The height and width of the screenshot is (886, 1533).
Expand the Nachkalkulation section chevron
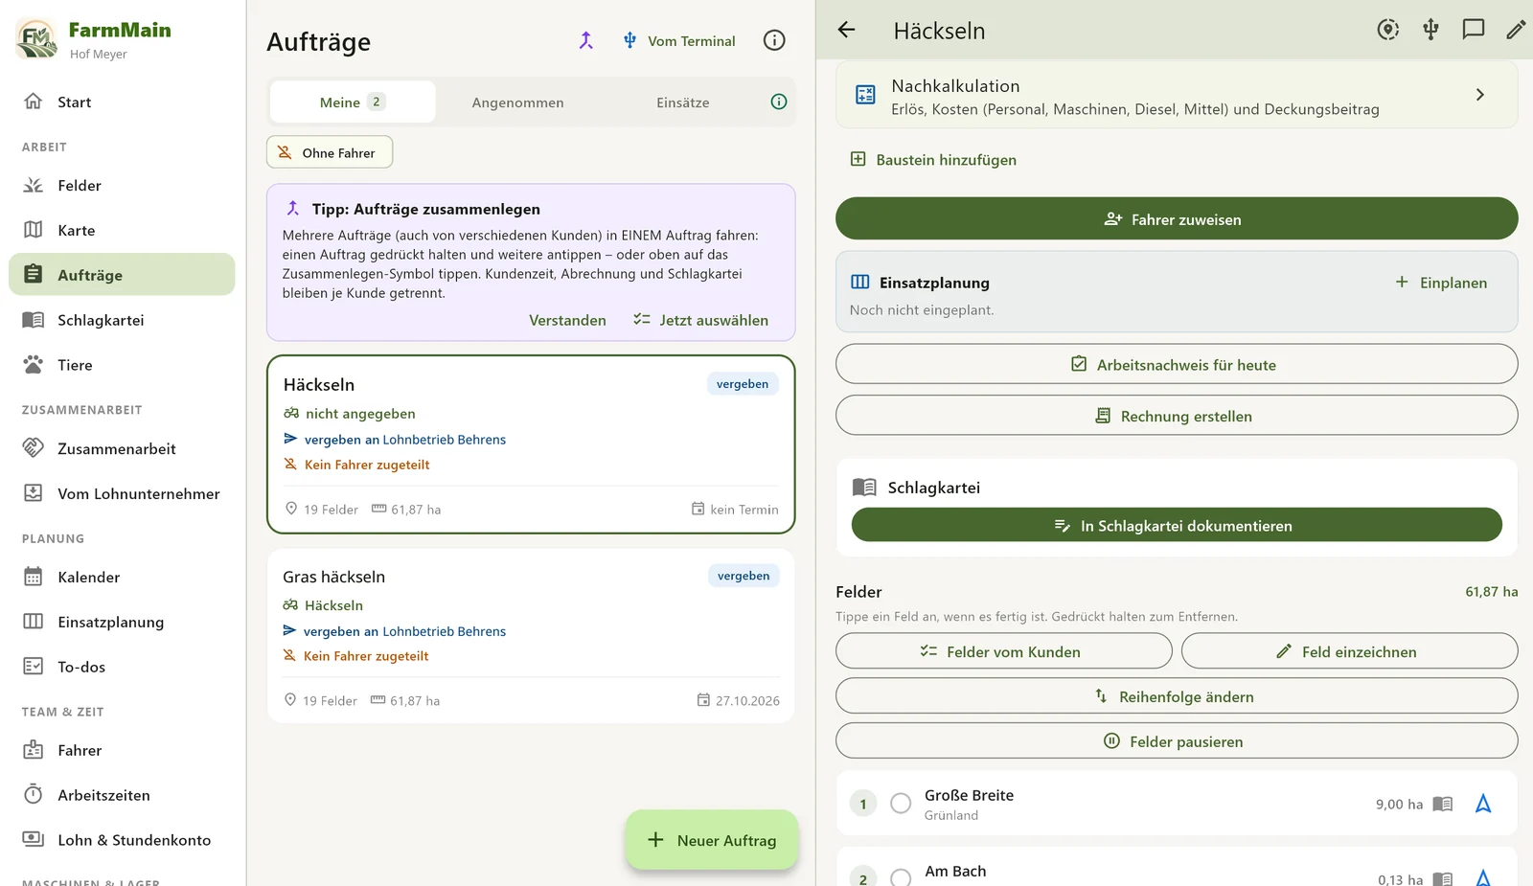[1480, 95]
